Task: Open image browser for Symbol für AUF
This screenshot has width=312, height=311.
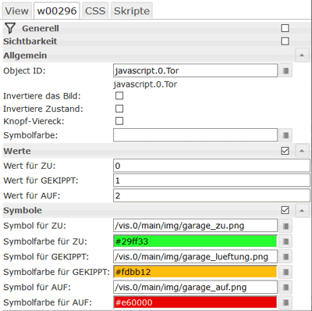Action: tap(285, 288)
